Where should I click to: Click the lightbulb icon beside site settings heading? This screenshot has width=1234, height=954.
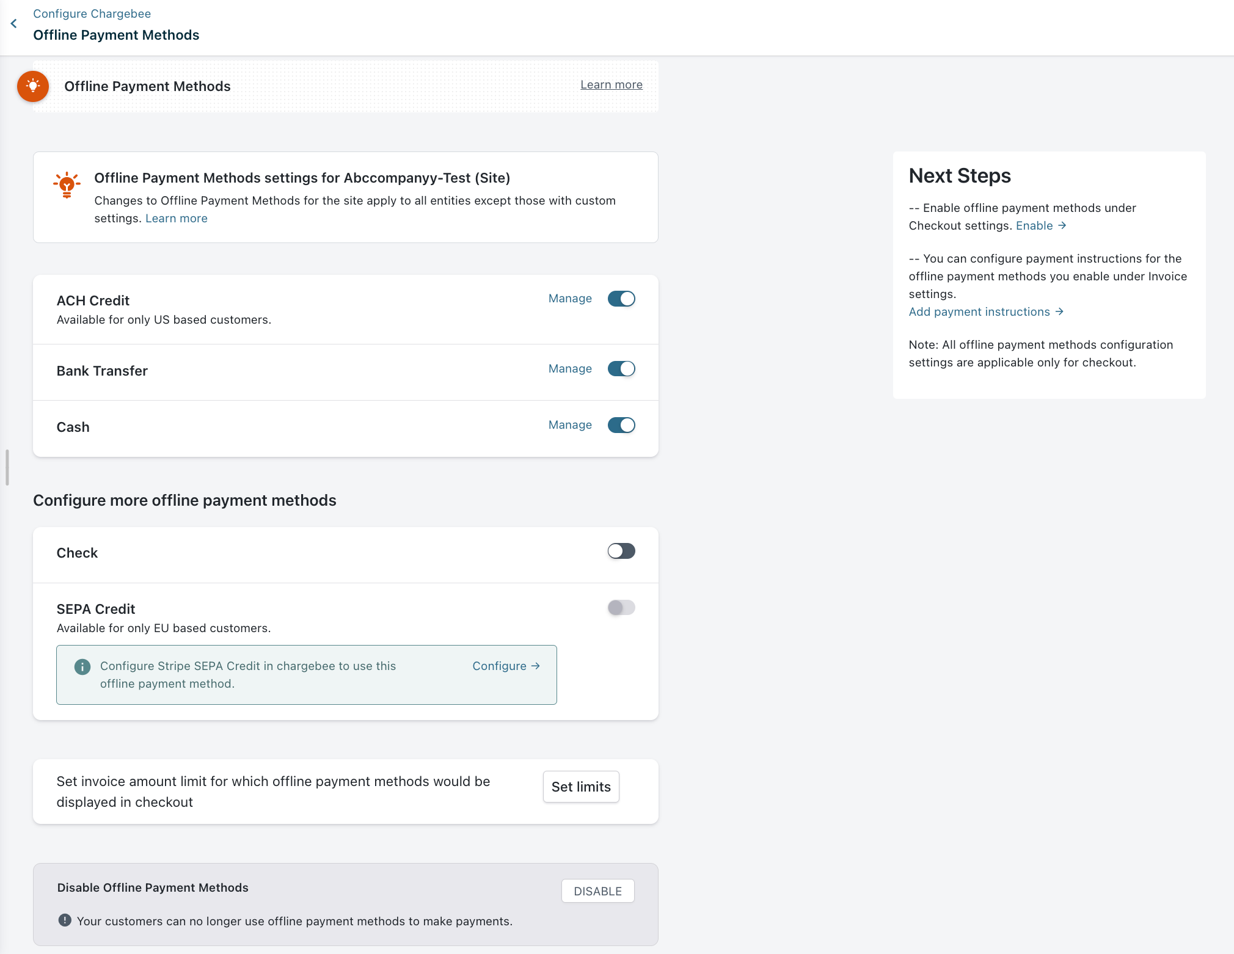pyautogui.click(x=67, y=184)
